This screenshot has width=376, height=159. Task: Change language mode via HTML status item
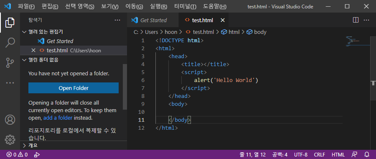click(338, 155)
